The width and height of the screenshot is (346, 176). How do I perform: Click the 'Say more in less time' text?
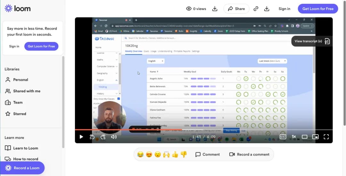click(x=32, y=31)
